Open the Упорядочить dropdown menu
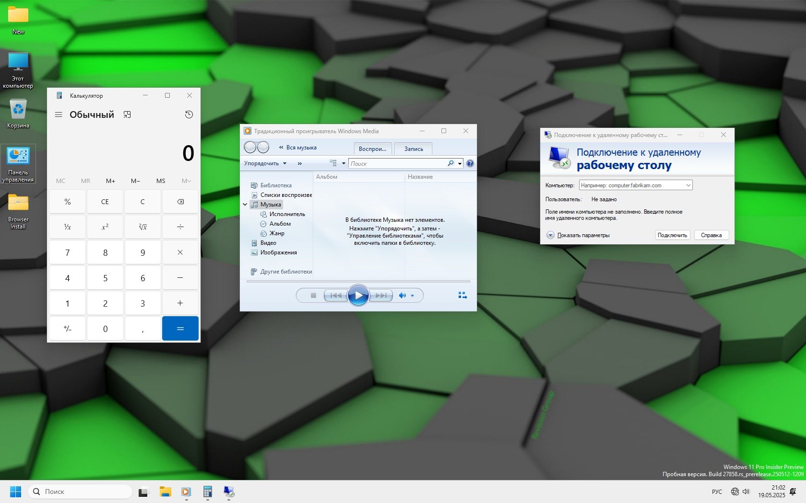This screenshot has height=503, width=806. click(x=265, y=163)
